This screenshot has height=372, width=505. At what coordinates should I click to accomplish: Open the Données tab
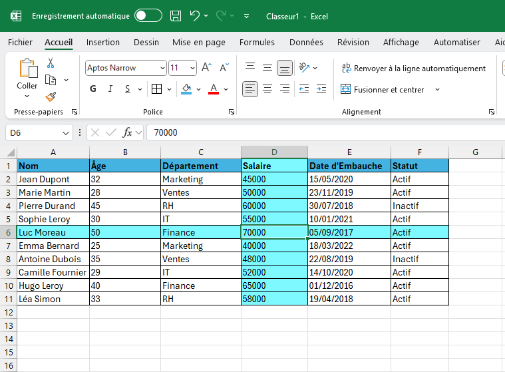306,42
